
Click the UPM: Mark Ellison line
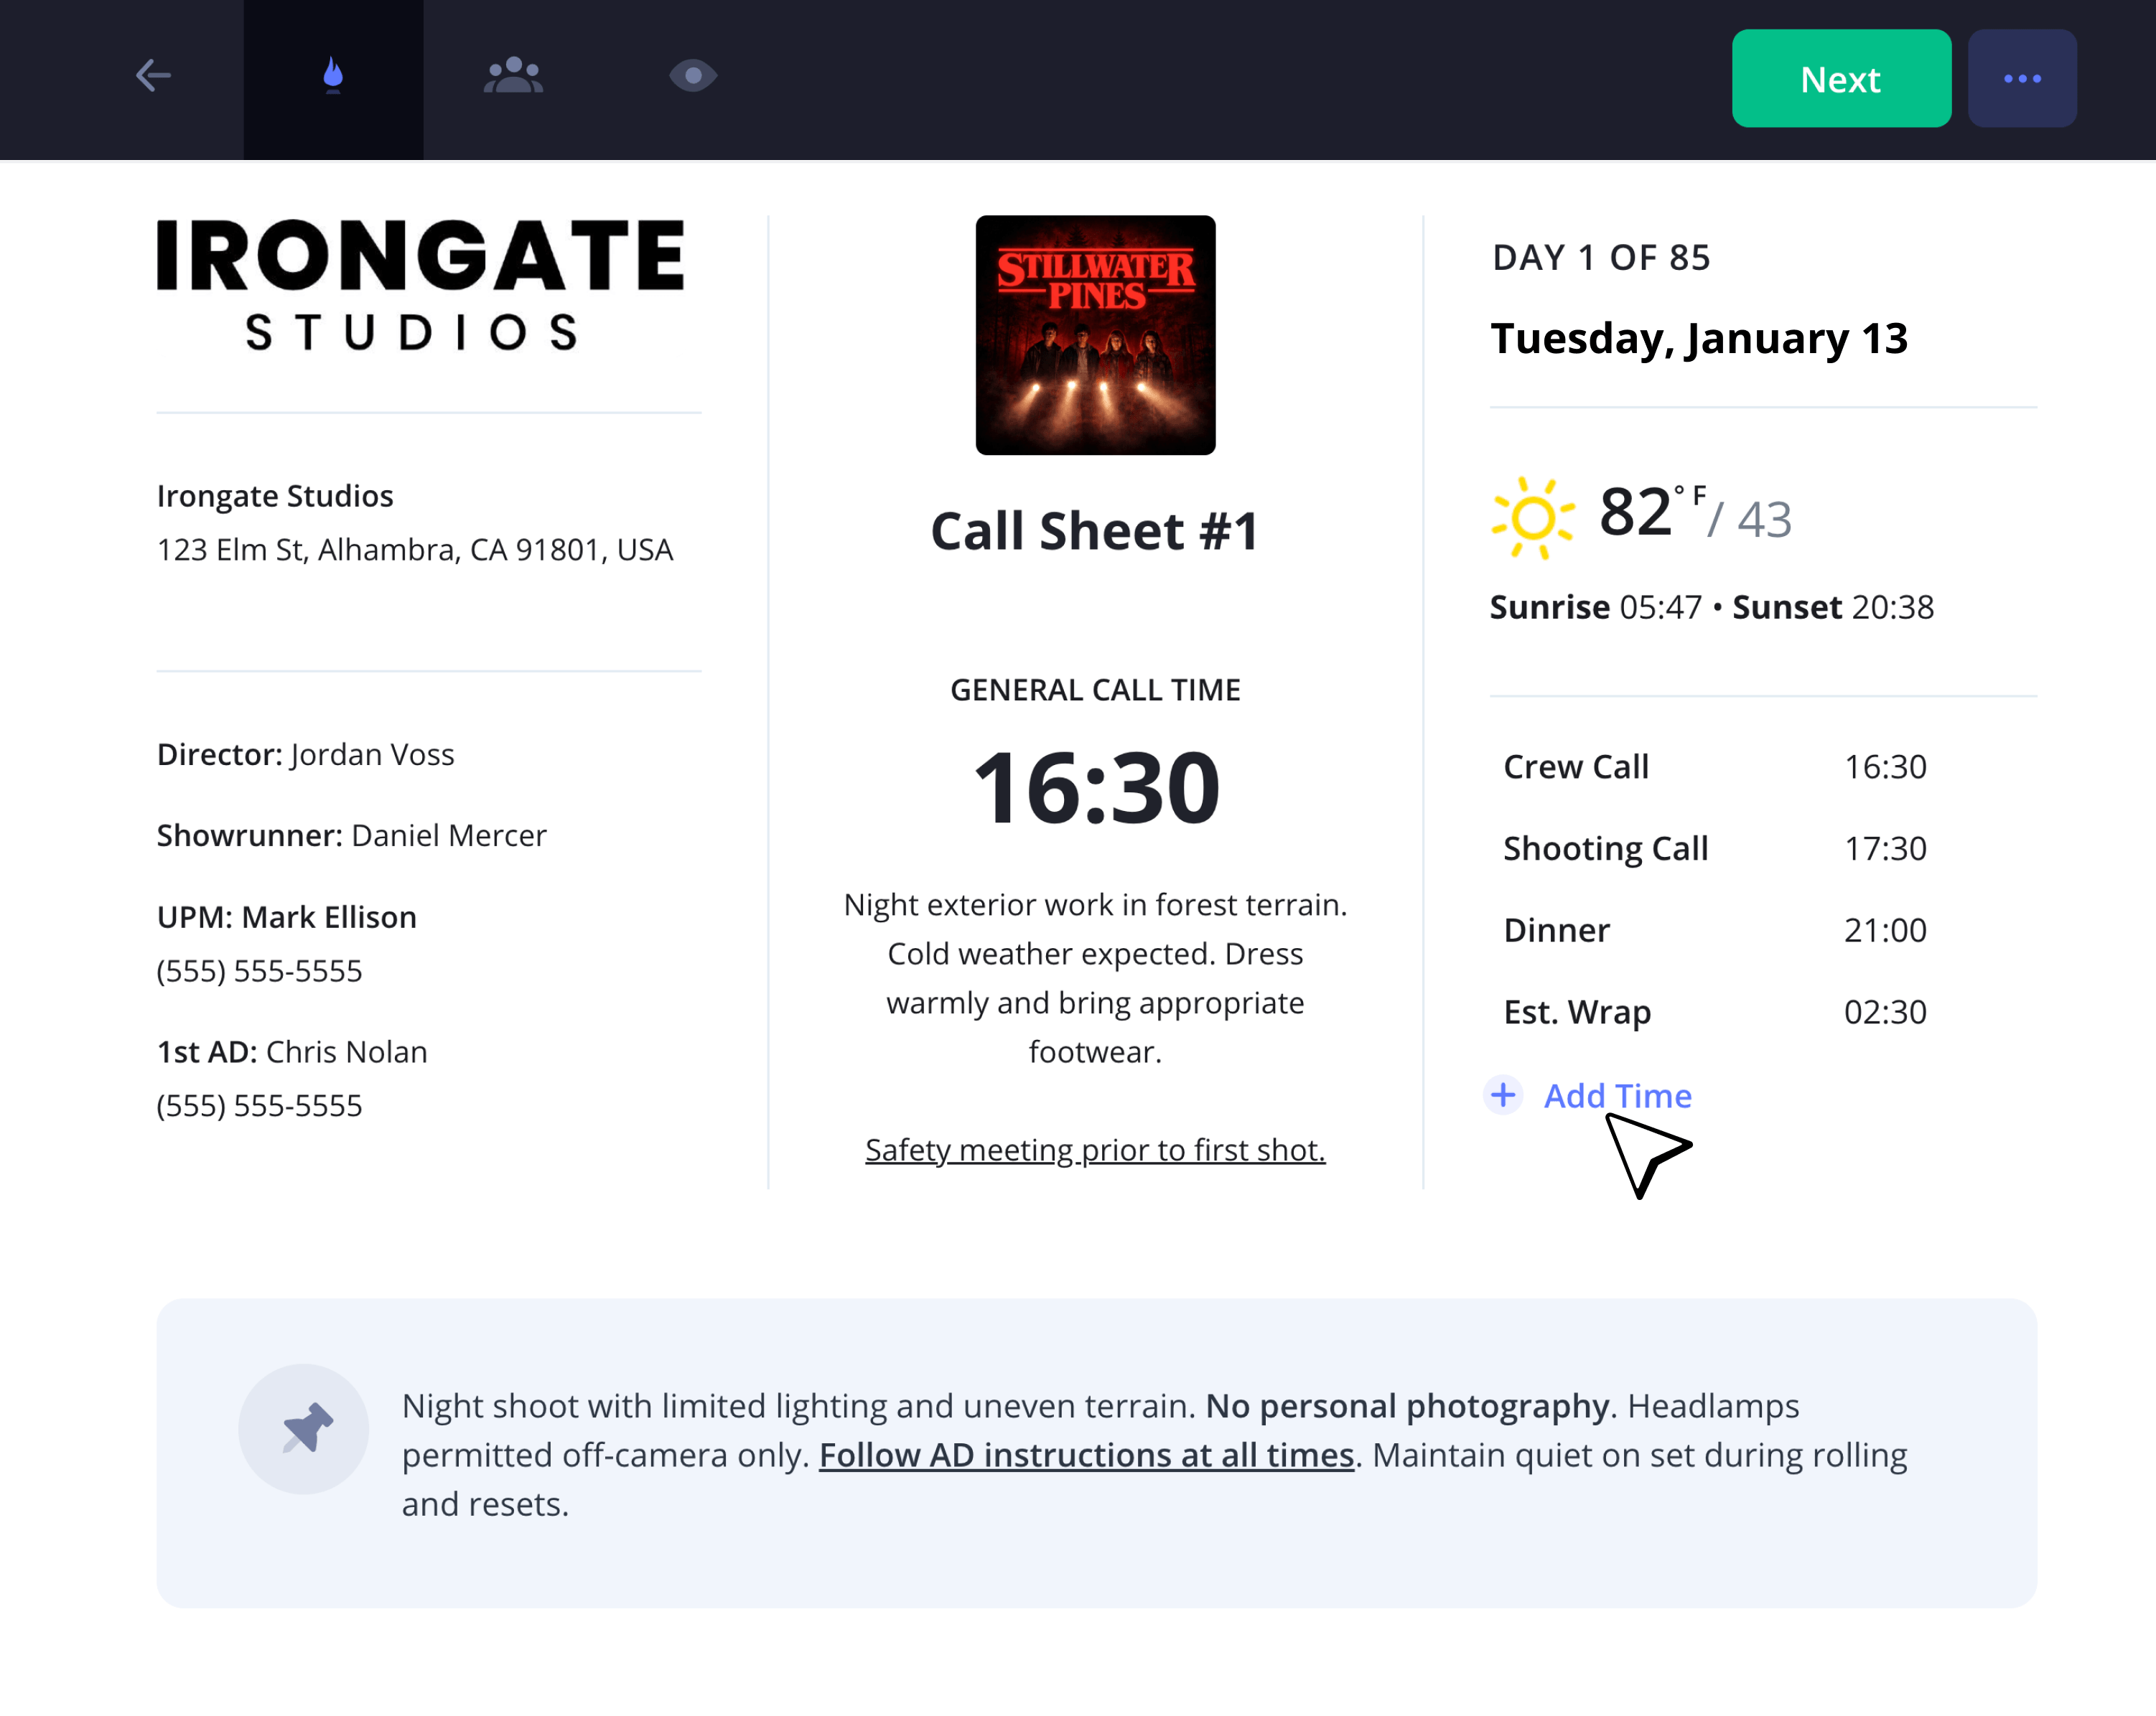tap(286, 917)
